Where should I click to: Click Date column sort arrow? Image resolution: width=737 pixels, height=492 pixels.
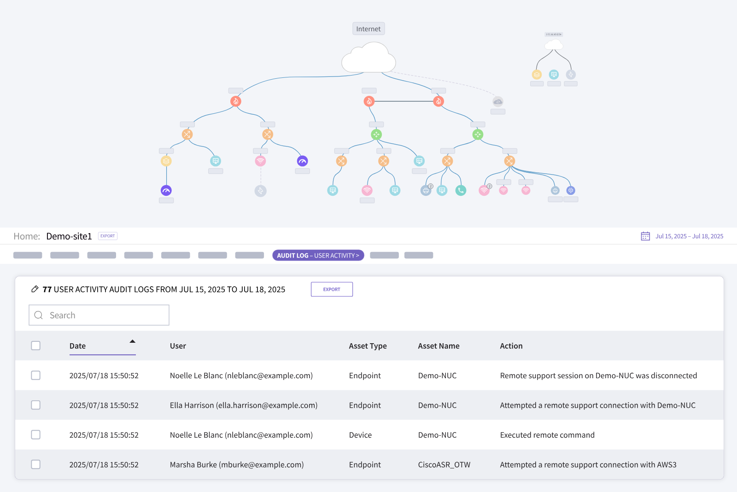tap(133, 341)
